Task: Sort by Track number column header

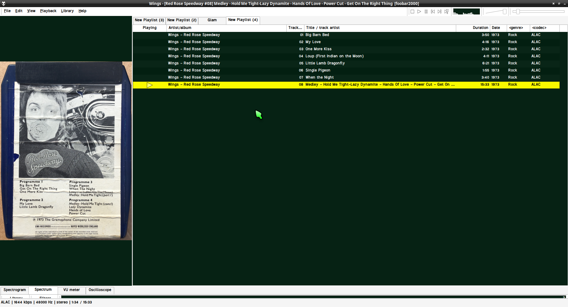Action: [295, 28]
